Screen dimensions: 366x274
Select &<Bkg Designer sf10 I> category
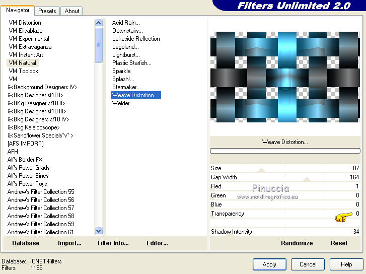[35, 95]
